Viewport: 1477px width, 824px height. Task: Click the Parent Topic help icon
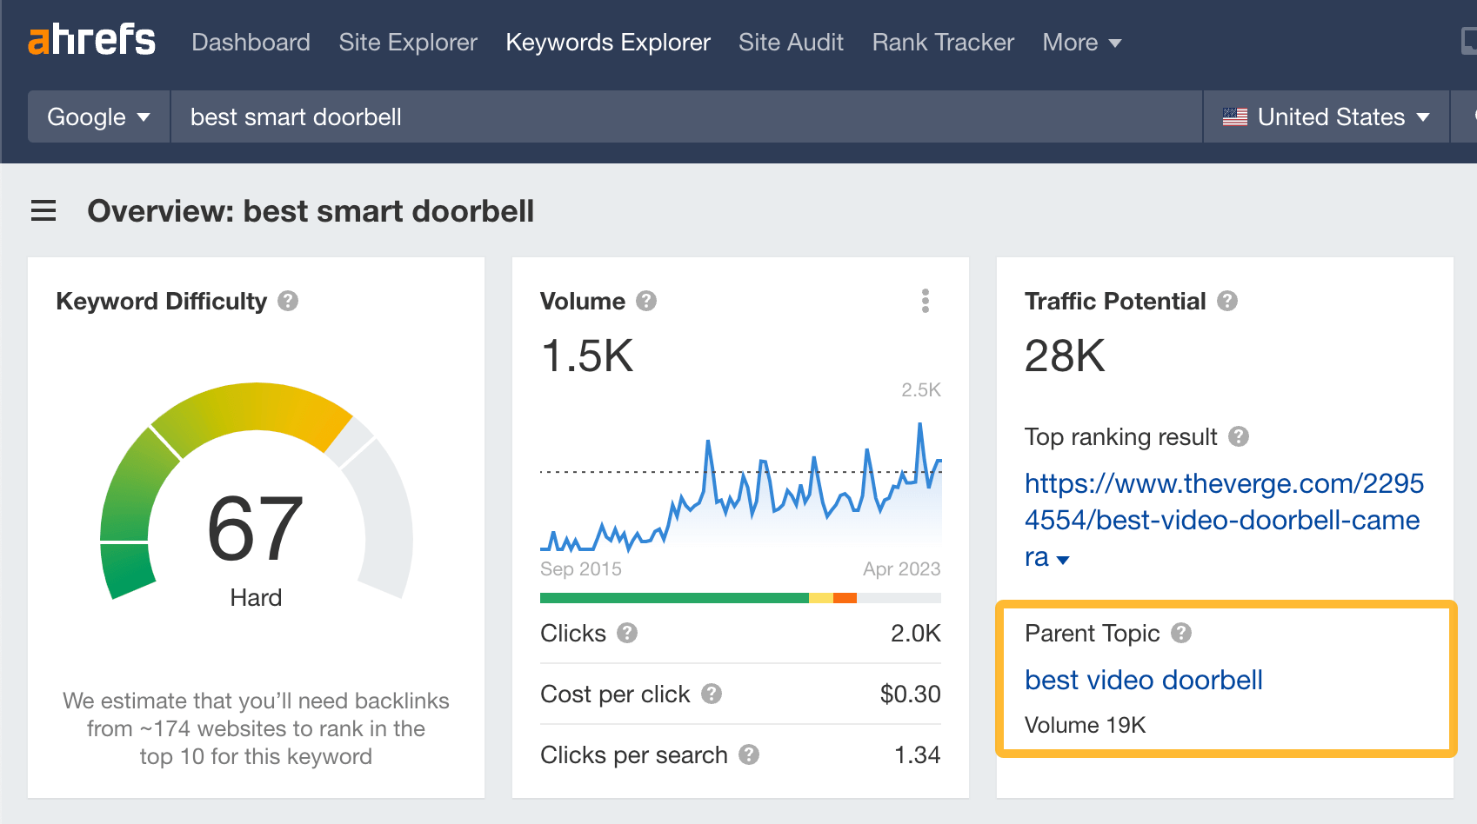[1181, 634]
